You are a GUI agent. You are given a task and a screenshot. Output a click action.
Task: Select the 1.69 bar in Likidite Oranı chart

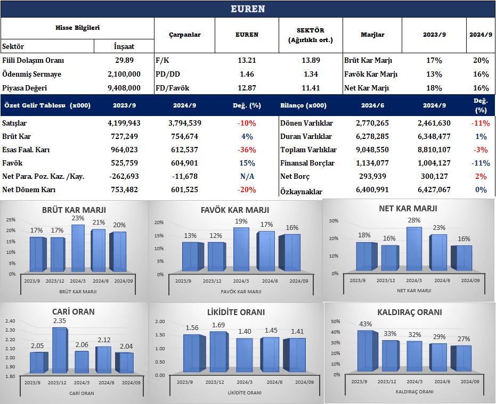pos(218,351)
